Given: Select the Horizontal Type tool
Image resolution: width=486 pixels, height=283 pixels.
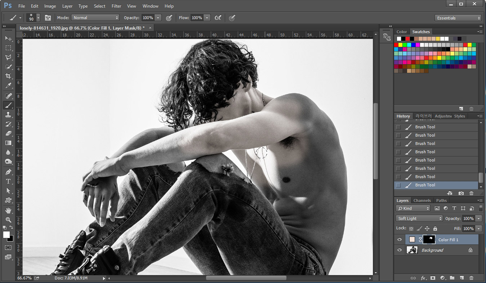Looking at the screenshot, I should (x=8, y=181).
